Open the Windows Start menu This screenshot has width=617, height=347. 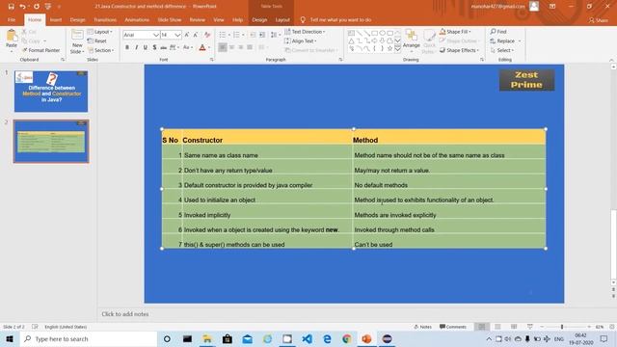click(x=10, y=338)
